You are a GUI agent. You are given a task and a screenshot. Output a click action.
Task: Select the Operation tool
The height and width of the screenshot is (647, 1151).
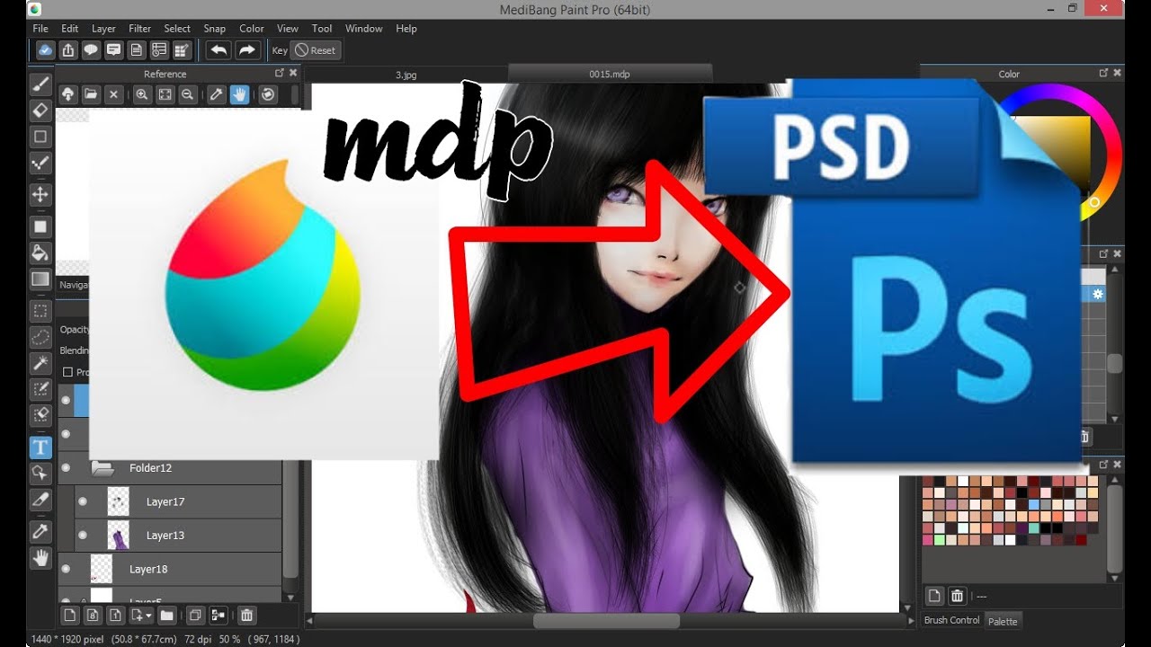(x=40, y=473)
